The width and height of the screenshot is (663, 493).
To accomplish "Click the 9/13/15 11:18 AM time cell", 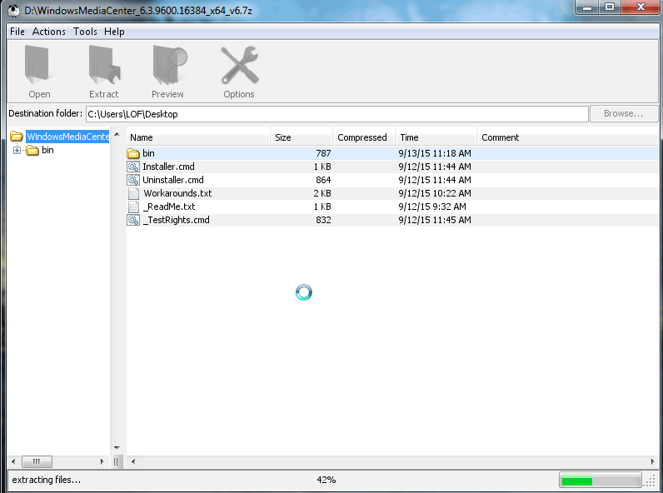I will (435, 153).
